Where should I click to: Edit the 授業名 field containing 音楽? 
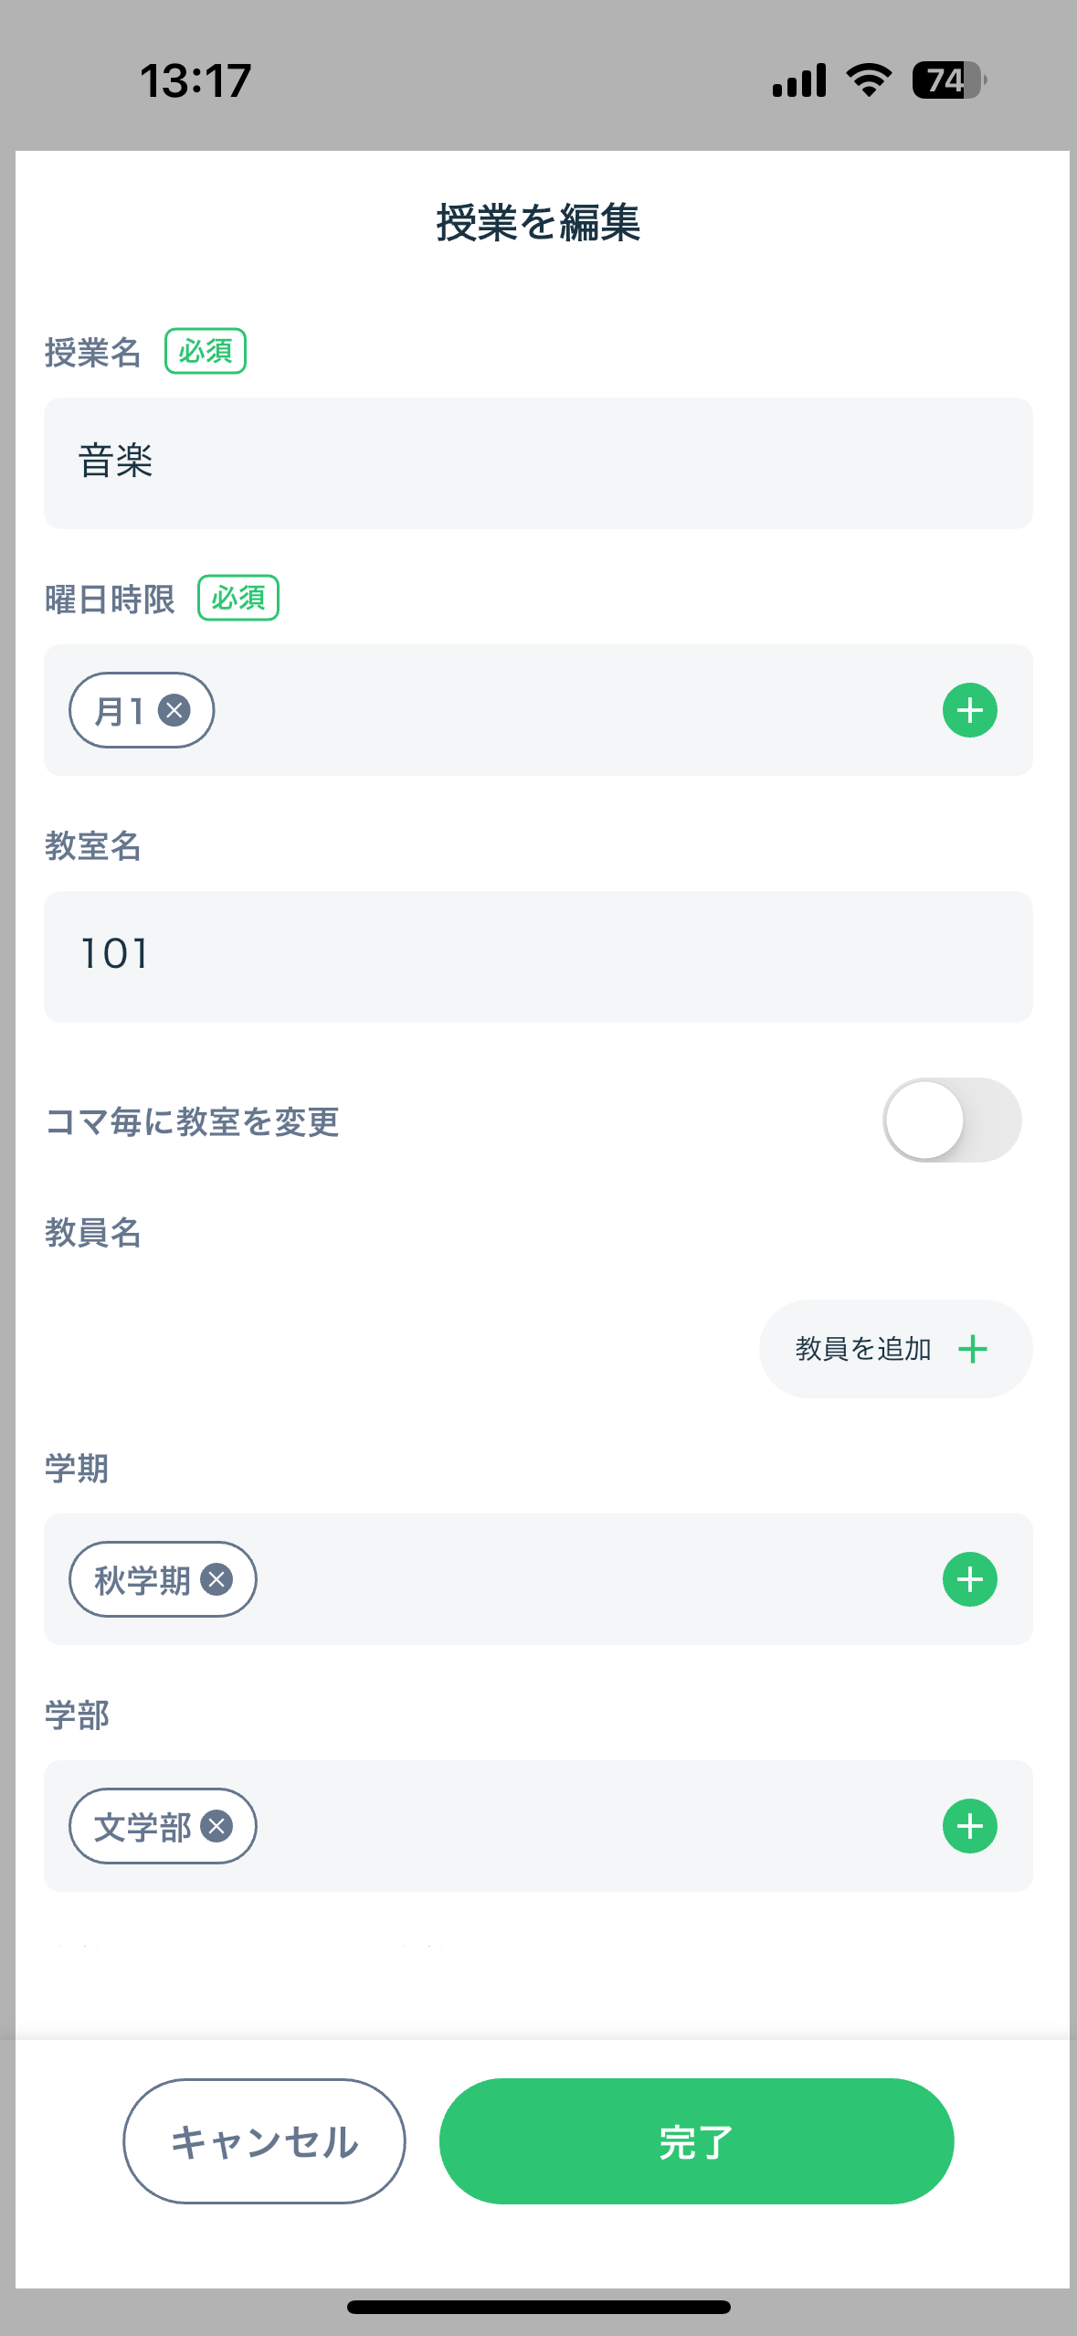coord(538,462)
